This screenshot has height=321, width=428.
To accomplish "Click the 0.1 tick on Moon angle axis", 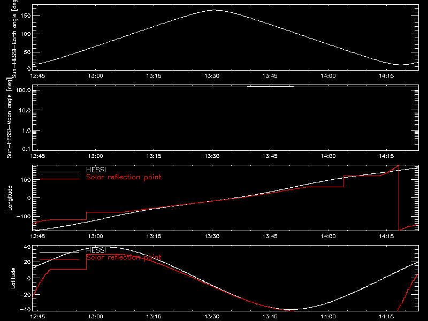I will [26, 149].
